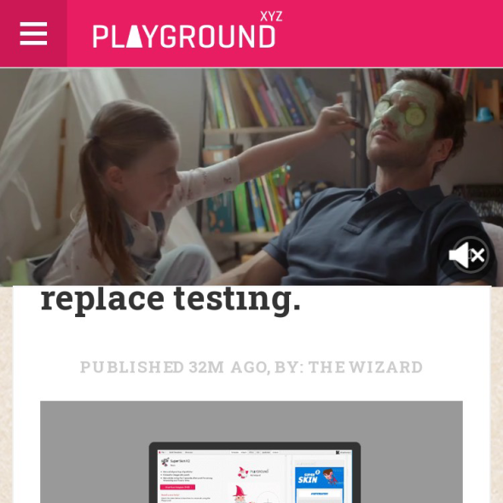Image resolution: width=503 pixels, height=503 pixels.
Task: Go to the Playground XYZ homepage logo
Action: tap(188, 30)
